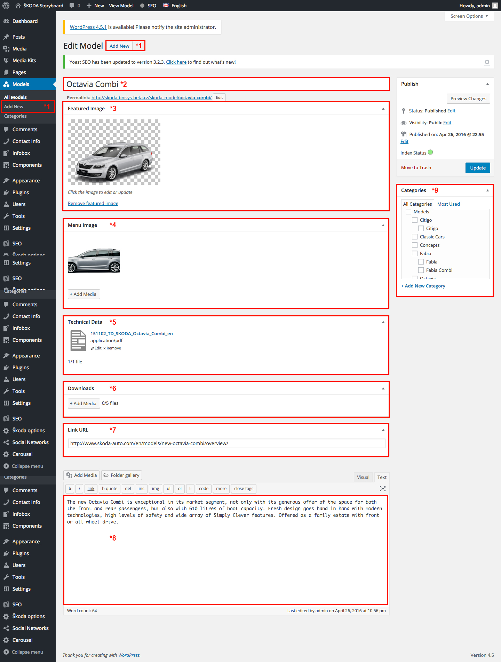Open ŠKODA Storyboard site home link
The height and width of the screenshot is (662, 501).
pyautogui.click(x=39, y=6)
